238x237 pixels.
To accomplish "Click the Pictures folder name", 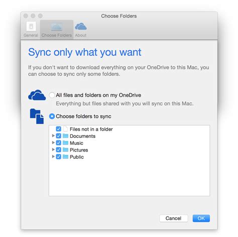I will point(79,150).
